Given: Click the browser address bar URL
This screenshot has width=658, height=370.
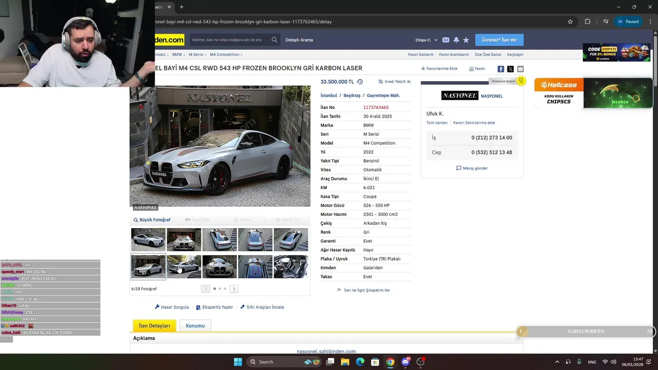Looking at the screenshot, I should tap(243, 22).
